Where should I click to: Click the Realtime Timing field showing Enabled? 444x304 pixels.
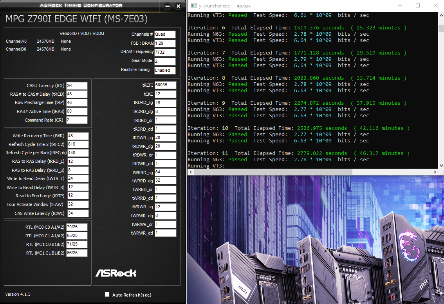pos(165,70)
